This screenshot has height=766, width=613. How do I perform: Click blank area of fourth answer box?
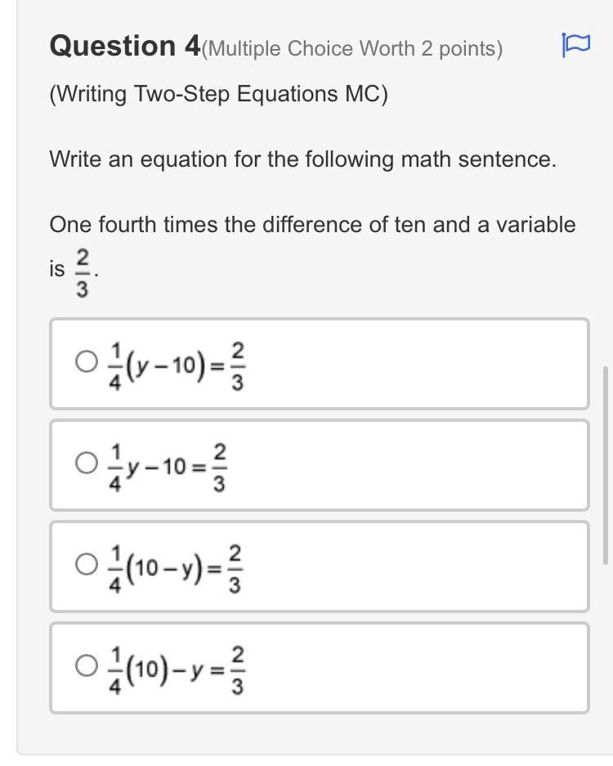[415, 668]
